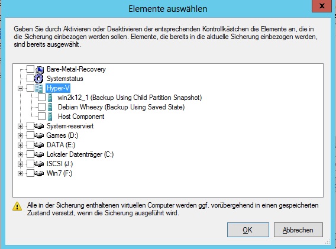Check the Systemstatus checkbox

coord(30,79)
